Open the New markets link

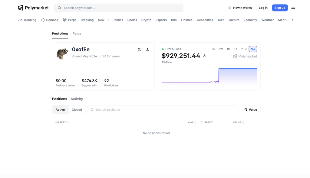click(101, 20)
